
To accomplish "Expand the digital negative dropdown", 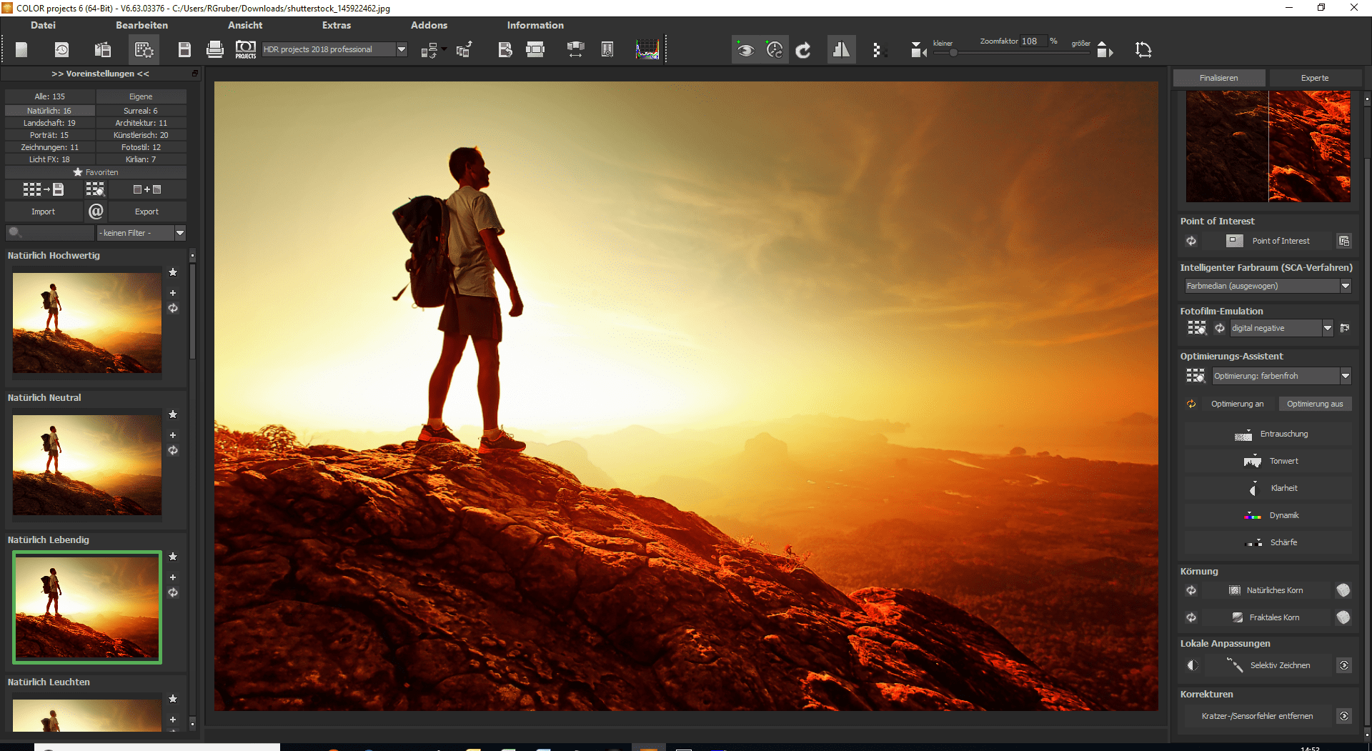I will click(x=1328, y=328).
